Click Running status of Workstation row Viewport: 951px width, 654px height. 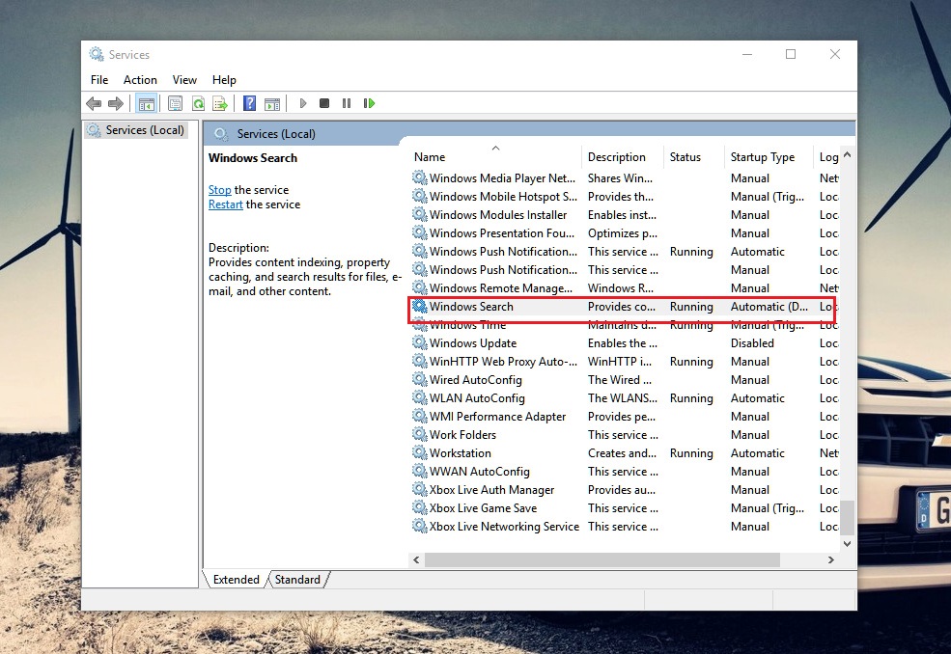click(x=691, y=452)
